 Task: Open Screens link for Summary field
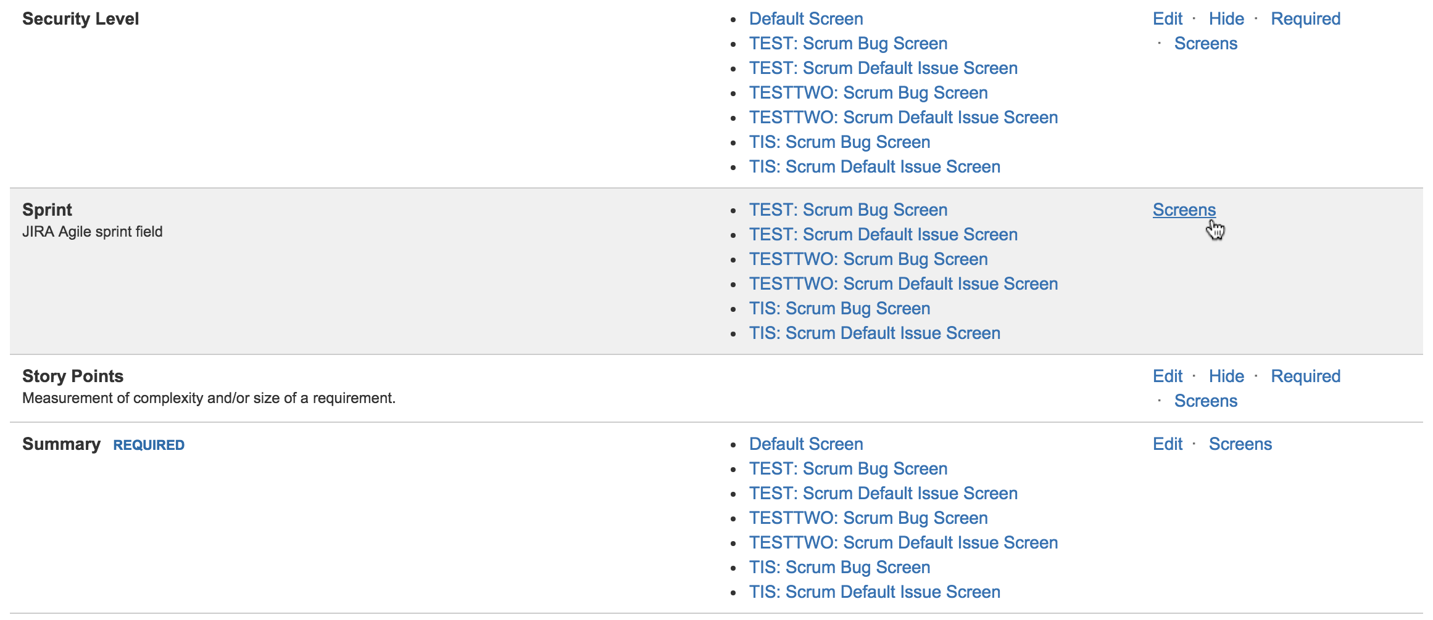pyautogui.click(x=1240, y=444)
